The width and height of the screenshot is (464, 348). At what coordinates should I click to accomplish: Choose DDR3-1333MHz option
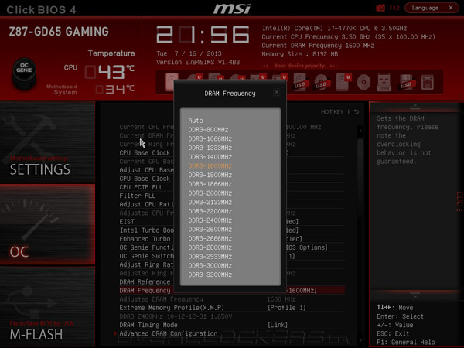(210, 148)
